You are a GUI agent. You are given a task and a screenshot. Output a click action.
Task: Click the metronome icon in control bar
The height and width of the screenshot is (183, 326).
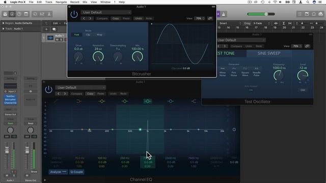[224, 14]
